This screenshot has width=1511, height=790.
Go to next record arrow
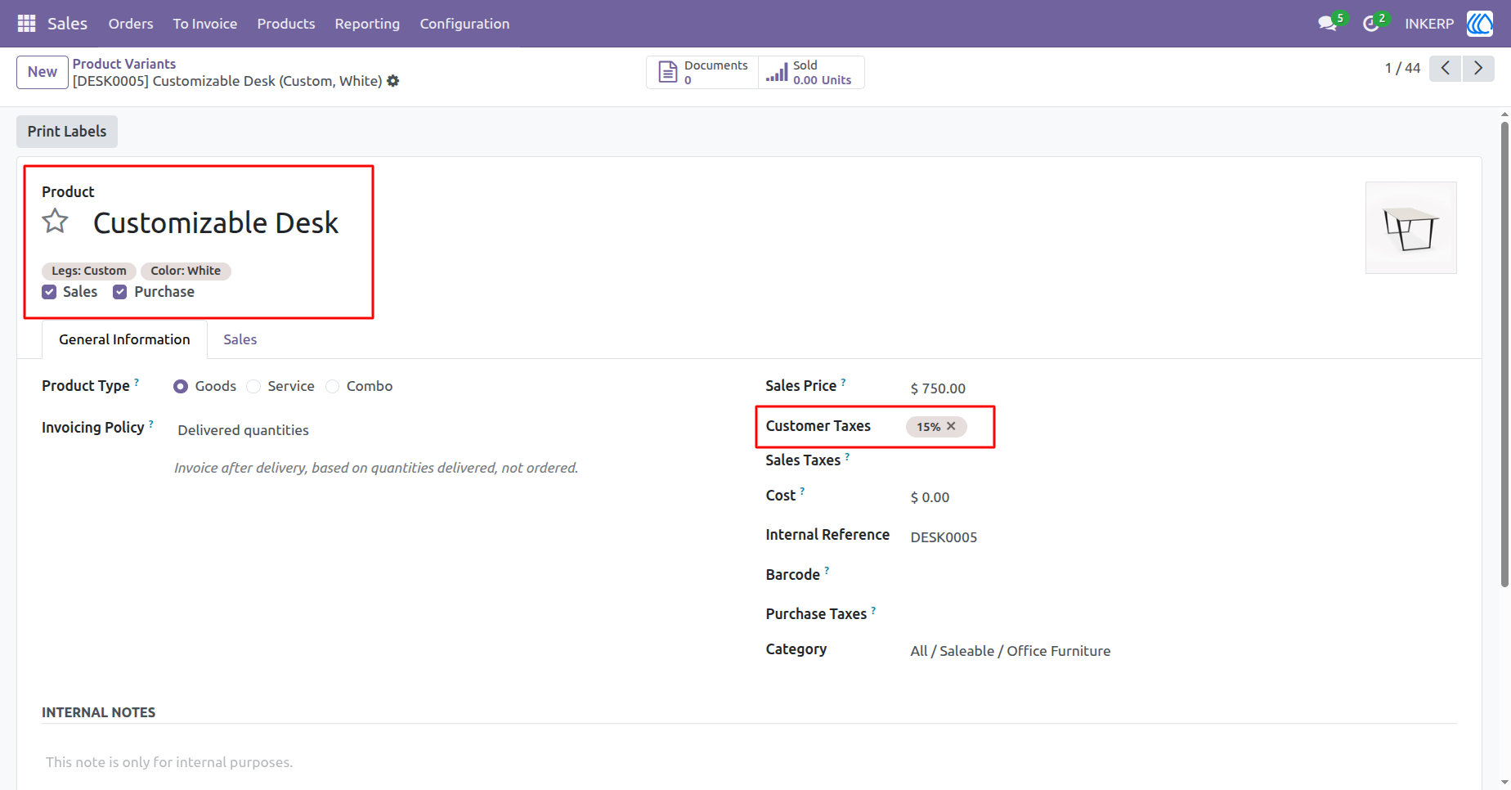coord(1478,68)
